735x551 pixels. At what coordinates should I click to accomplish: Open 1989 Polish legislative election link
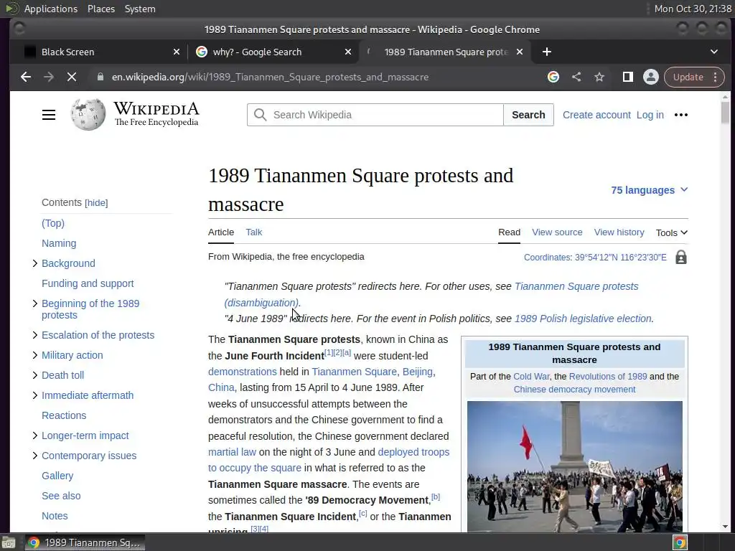pyautogui.click(x=583, y=319)
